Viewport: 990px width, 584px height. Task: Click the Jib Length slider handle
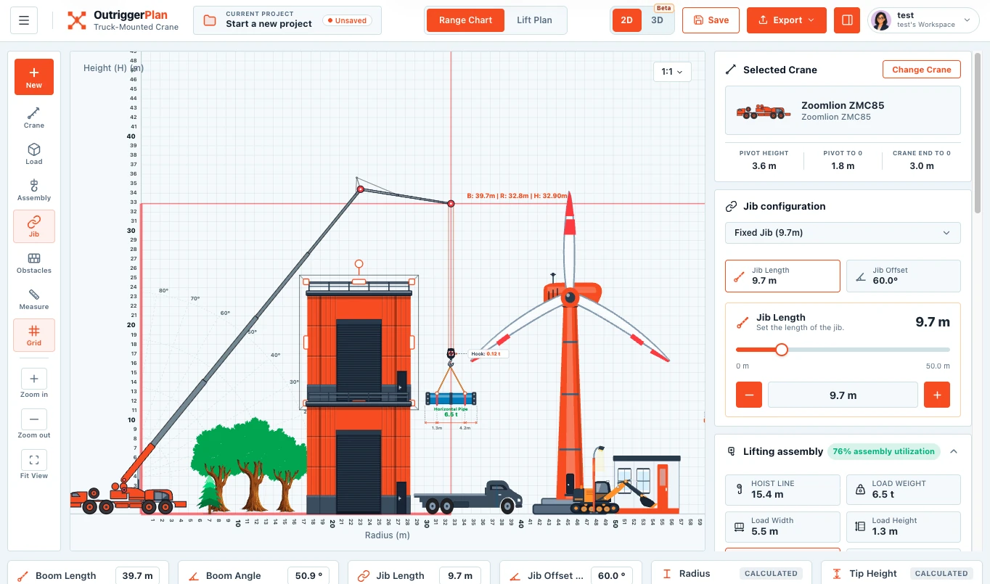tap(782, 350)
